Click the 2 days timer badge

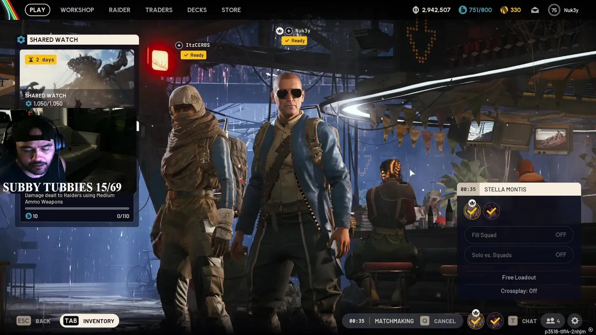tap(41, 60)
